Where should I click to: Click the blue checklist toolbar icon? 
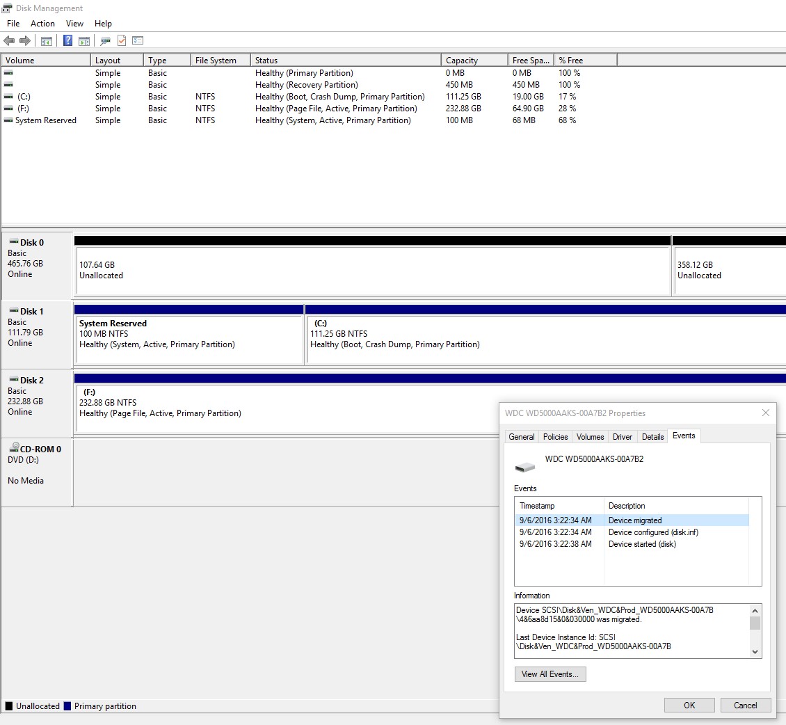pyautogui.click(x=137, y=40)
